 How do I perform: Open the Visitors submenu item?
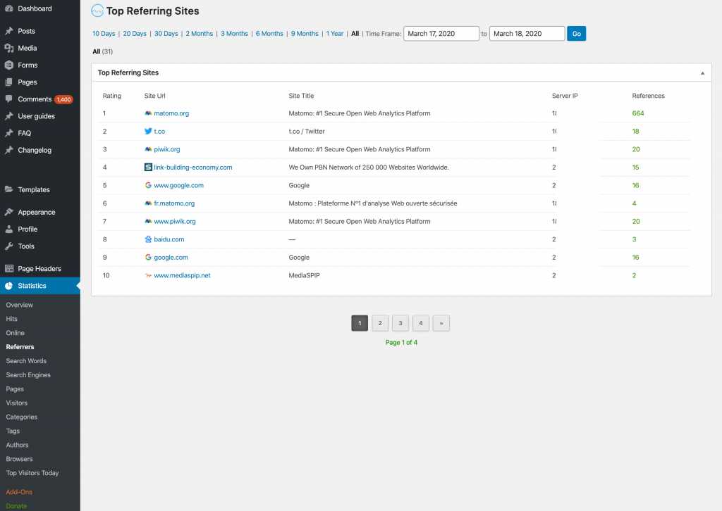(x=17, y=403)
